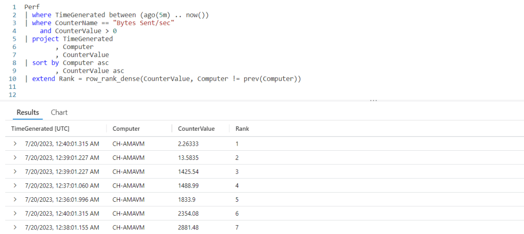Select the cell with value 2354.08
524x234 pixels.
click(x=189, y=214)
